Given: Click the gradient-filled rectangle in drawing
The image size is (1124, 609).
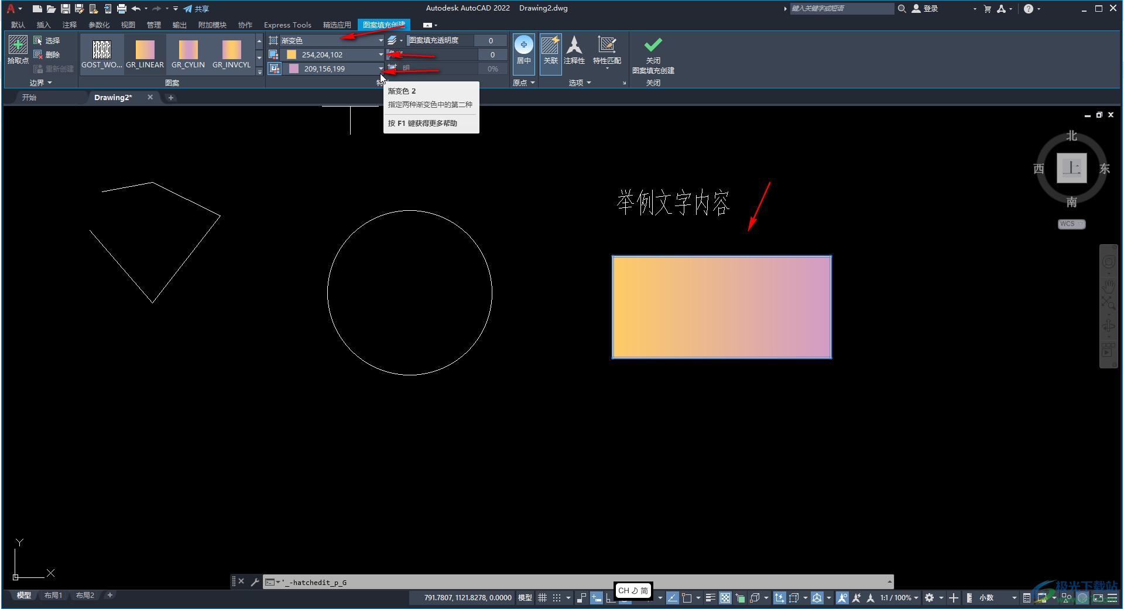Looking at the screenshot, I should pos(722,307).
